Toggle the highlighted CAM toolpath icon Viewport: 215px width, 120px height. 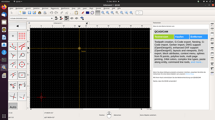66,18
